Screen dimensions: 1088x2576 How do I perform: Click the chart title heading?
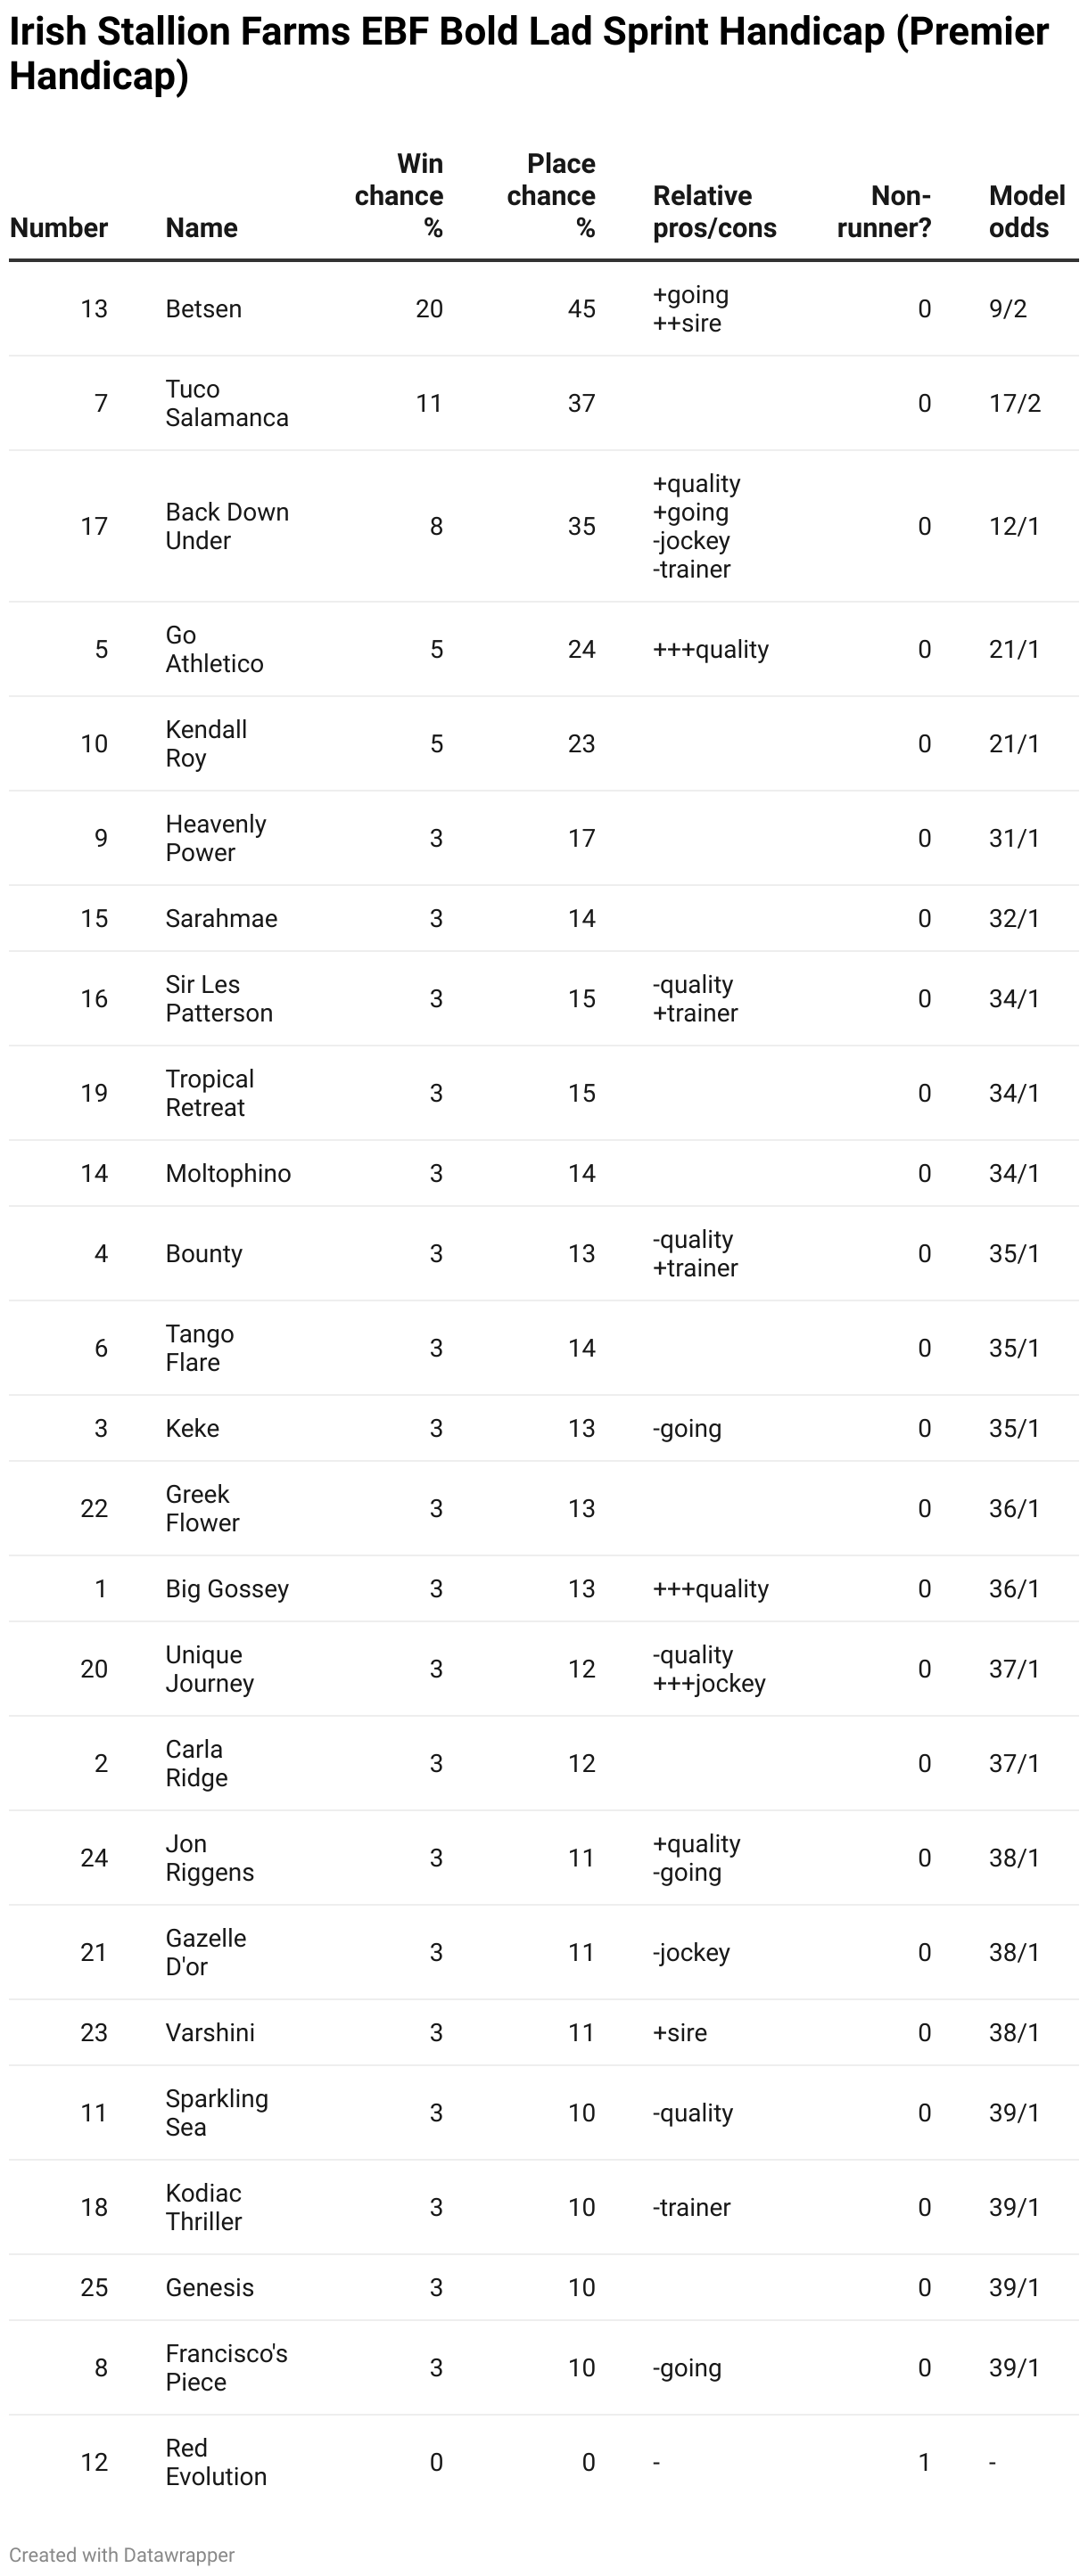(x=529, y=54)
